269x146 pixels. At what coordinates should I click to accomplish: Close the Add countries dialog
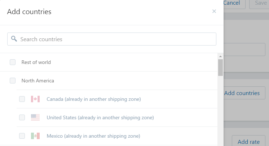pyautogui.click(x=214, y=12)
